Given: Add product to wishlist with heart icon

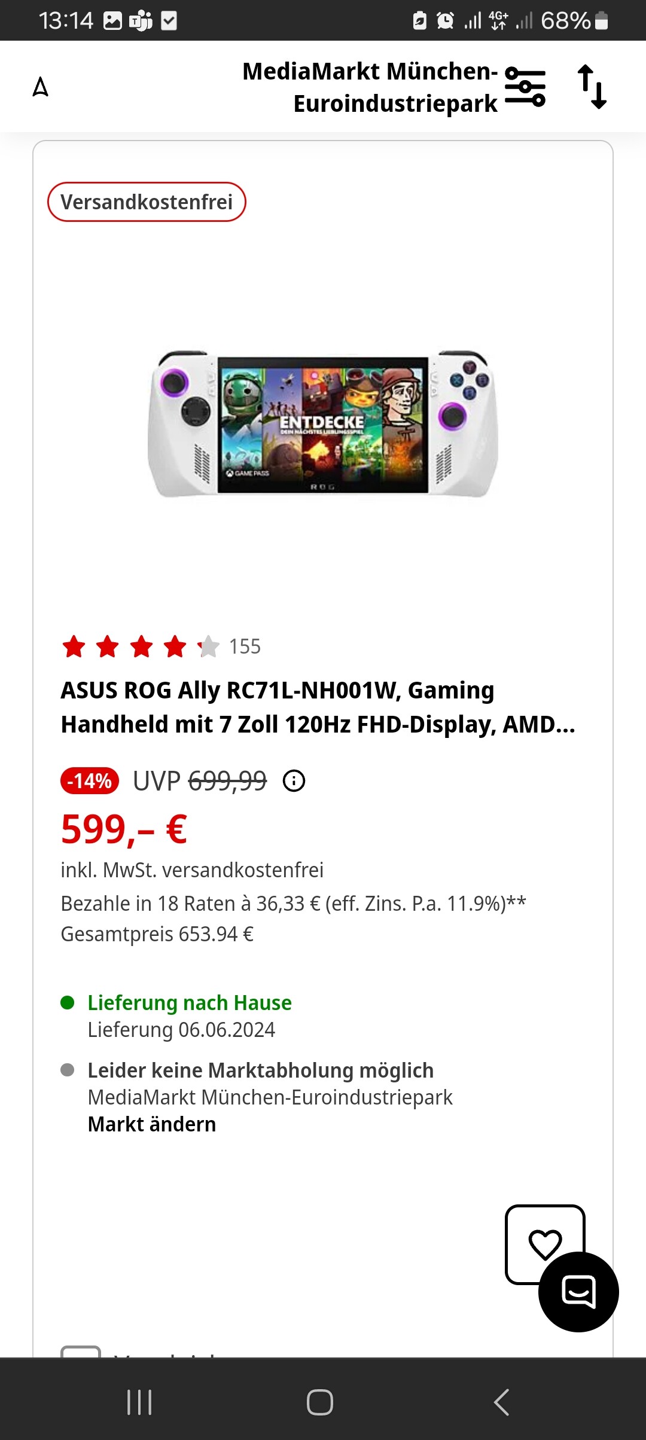Looking at the screenshot, I should pos(545,1244).
